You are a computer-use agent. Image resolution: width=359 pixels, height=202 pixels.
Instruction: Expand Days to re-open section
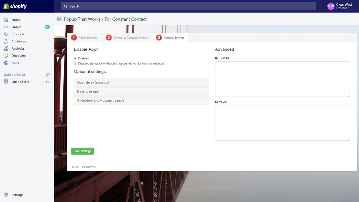coord(141,91)
